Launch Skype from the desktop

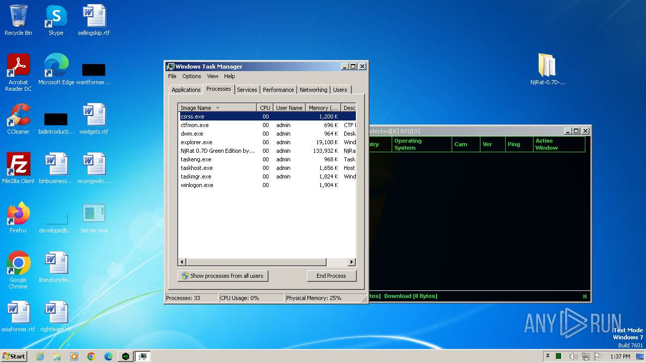coord(56,20)
